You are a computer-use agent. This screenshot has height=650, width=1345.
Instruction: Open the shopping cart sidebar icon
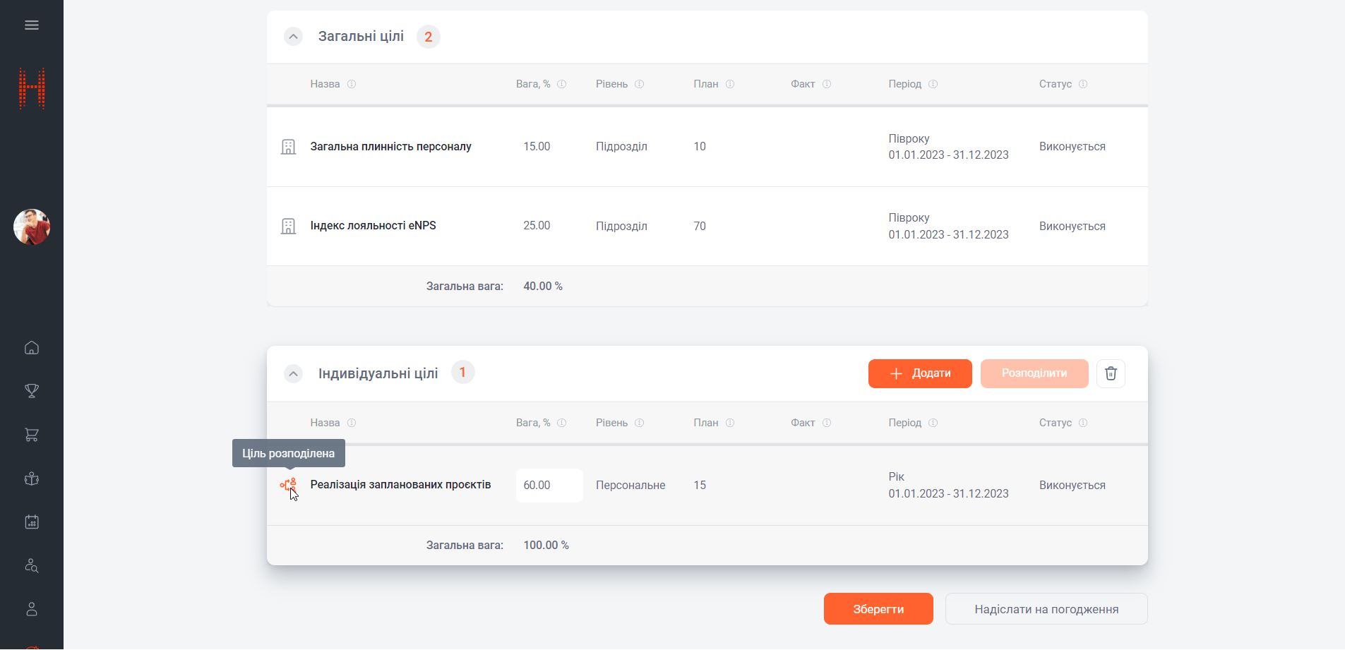pos(32,435)
